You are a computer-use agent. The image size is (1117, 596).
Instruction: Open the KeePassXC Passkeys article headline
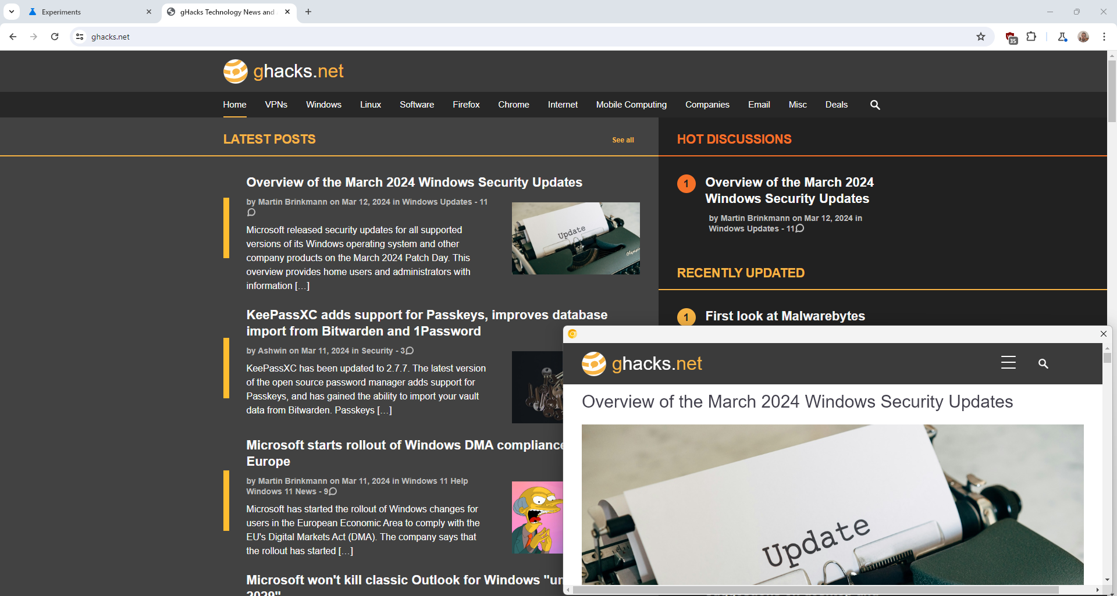point(426,323)
